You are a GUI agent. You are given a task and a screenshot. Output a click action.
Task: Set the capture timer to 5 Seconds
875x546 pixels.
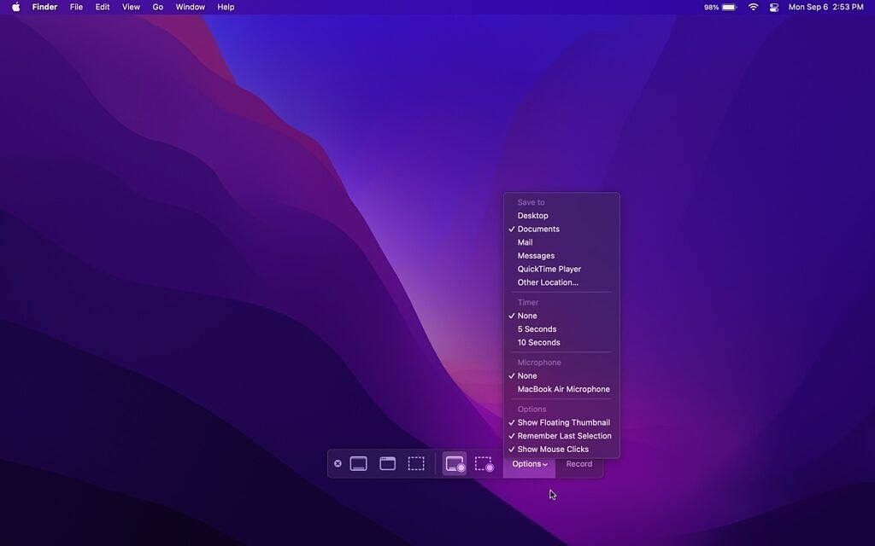537,328
